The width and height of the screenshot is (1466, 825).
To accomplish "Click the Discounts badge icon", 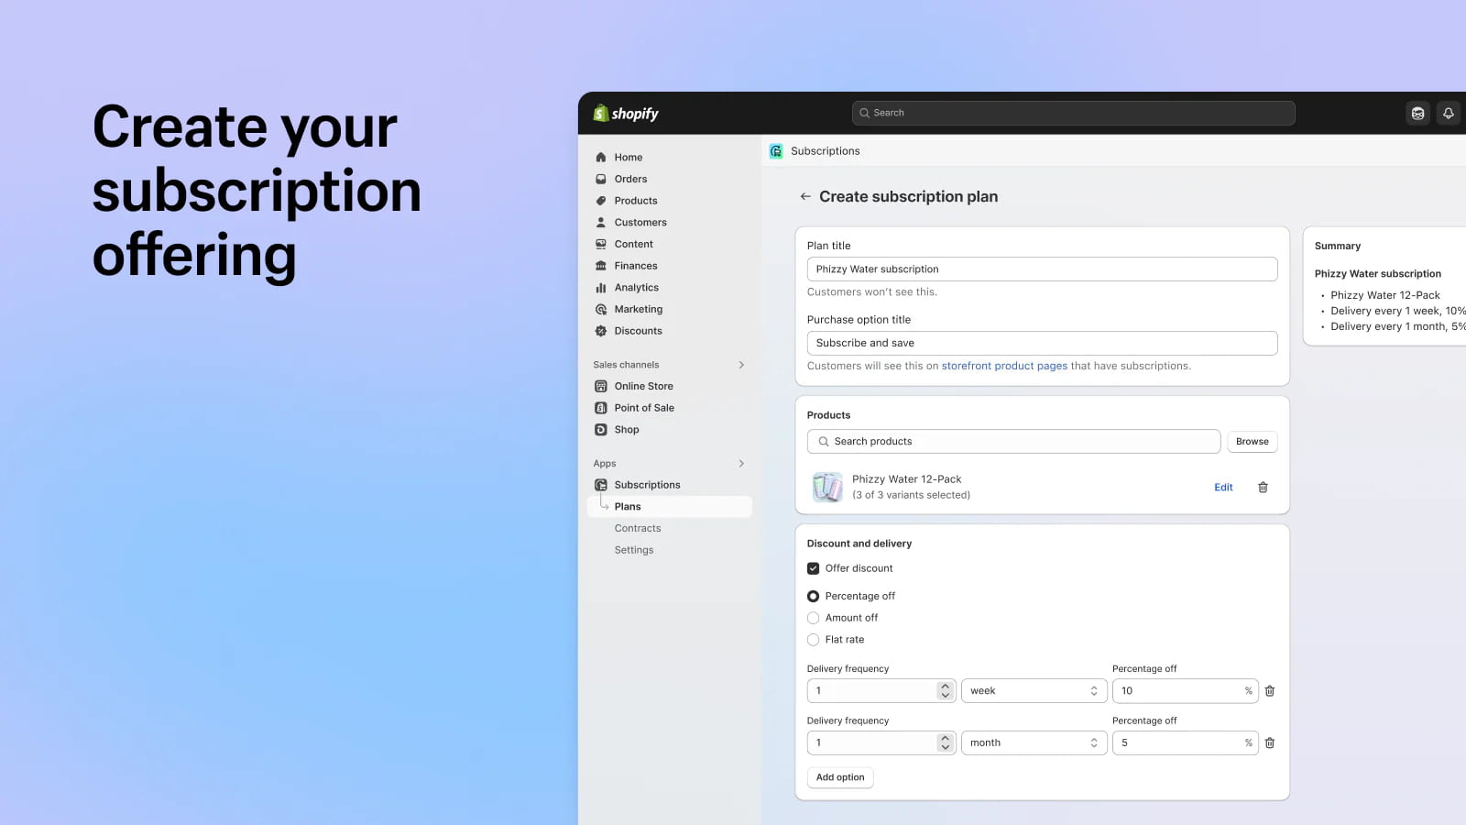I will click(x=601, y=331).
